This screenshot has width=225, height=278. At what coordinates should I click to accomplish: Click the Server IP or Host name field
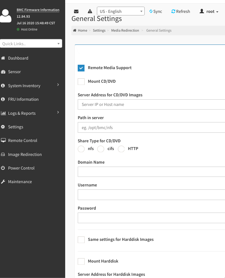tap(151, 104)
